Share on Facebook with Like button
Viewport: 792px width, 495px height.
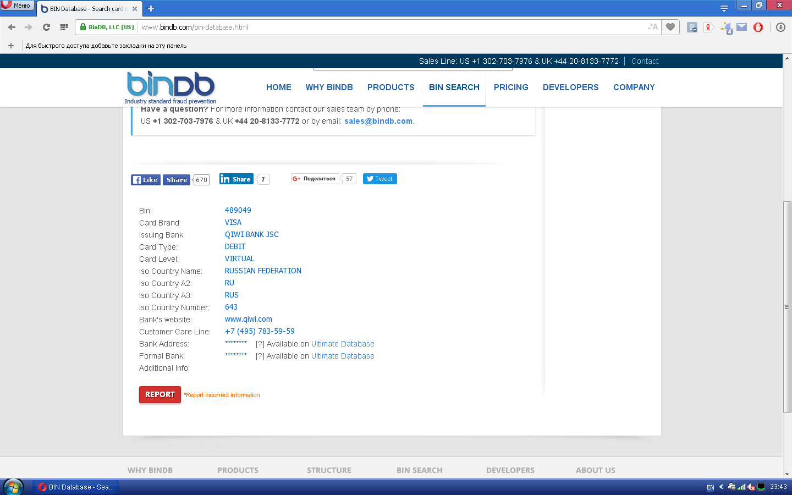pos(146,180)
